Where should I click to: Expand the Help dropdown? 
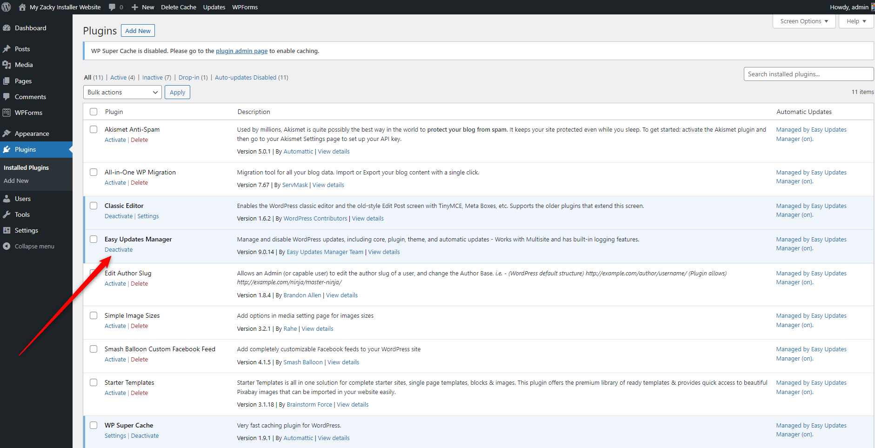click(x=855, y=21)
